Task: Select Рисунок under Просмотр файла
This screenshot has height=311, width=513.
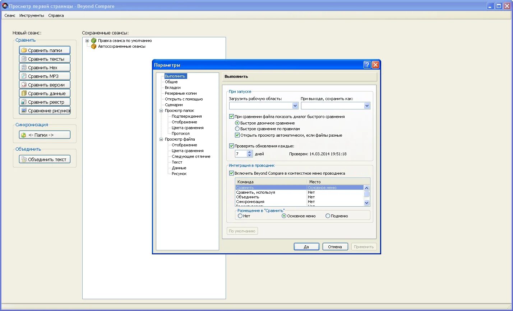Action: coord(179,174)
